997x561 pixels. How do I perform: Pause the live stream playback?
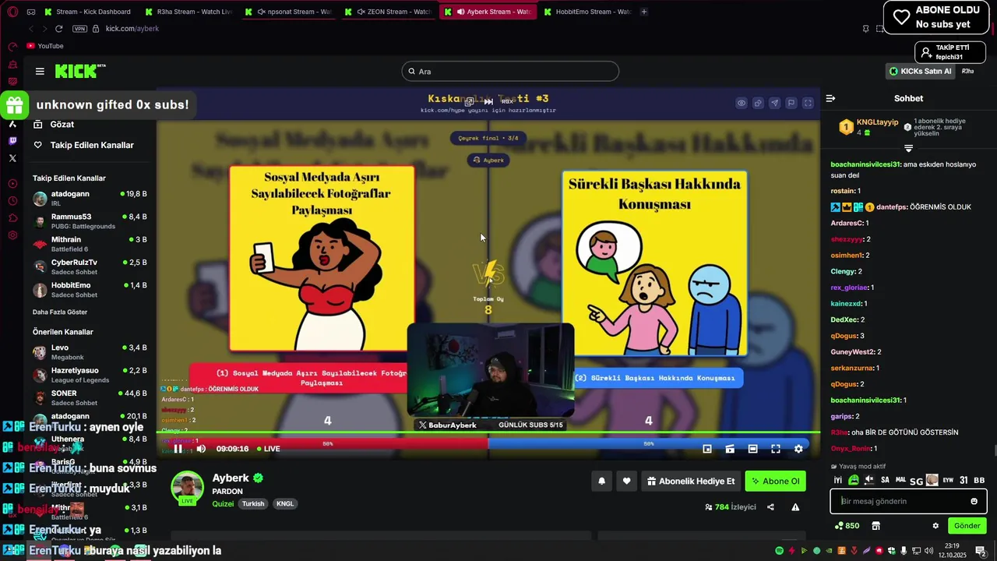point(178,449)
